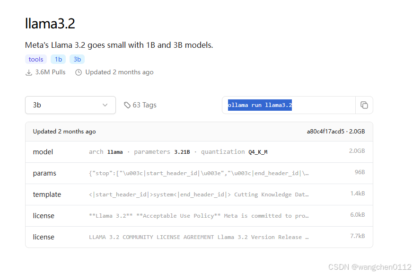
Task: Click the Q4_K_M quantization value
Action: 258,152
